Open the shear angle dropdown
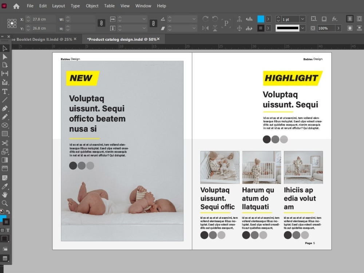This screenshot has height=273, width=364. (x=194, y=28)
